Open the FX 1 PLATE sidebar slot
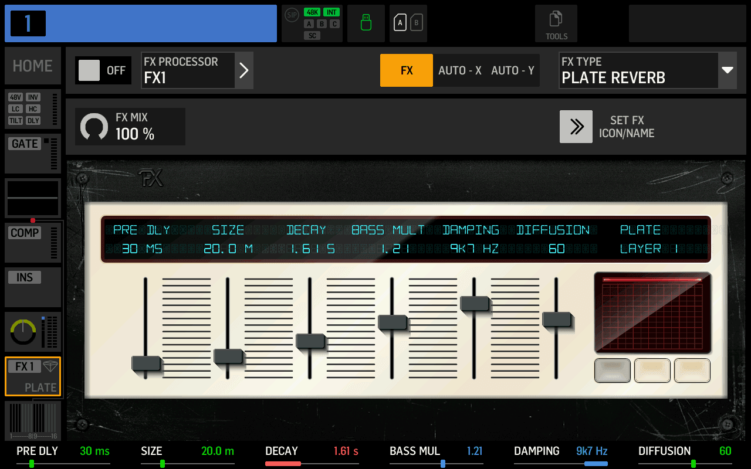 [32, 376]
